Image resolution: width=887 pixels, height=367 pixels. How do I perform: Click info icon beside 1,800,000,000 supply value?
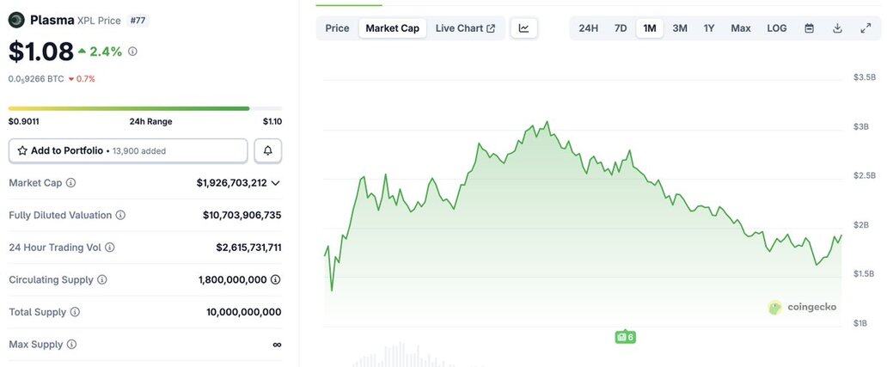click(x=275, y=280)
